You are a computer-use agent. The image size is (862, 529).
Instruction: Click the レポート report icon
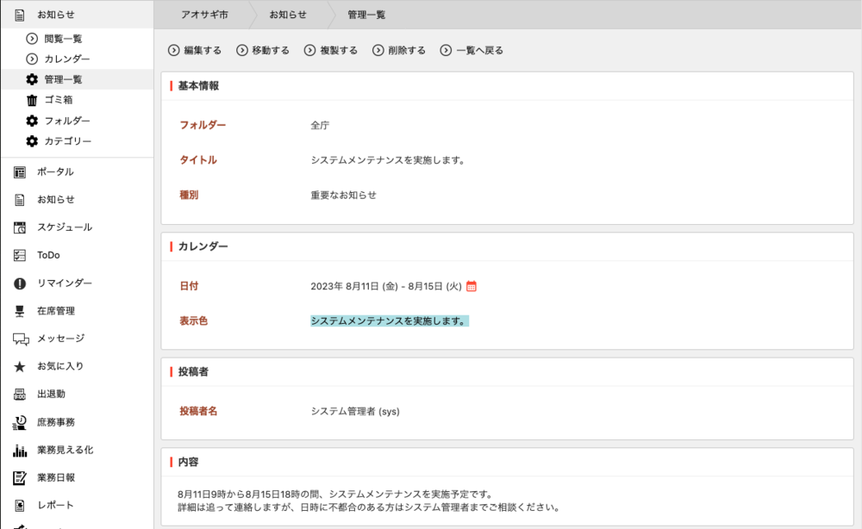pyautogui.click(x=20, y=506)
